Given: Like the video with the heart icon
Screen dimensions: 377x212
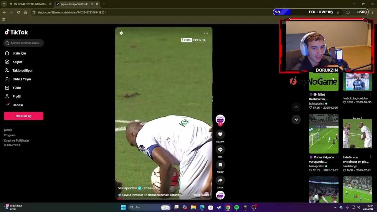Looking at the screenshot, I should 220,134.
